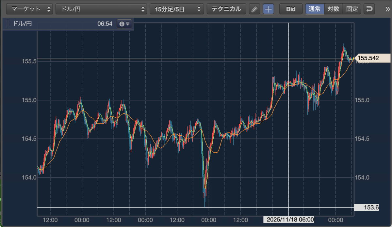392x227 pixels.
Task: Click the 155.542 current price label
Action: pos(372,58)
